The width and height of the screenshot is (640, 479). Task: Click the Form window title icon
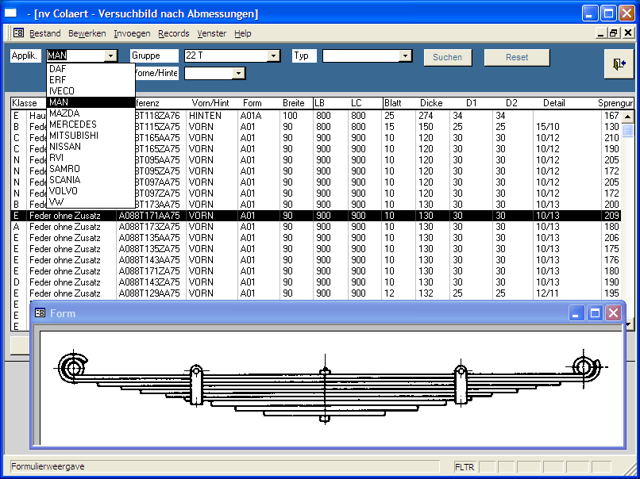pyautogui.click(x=40, y=313)
